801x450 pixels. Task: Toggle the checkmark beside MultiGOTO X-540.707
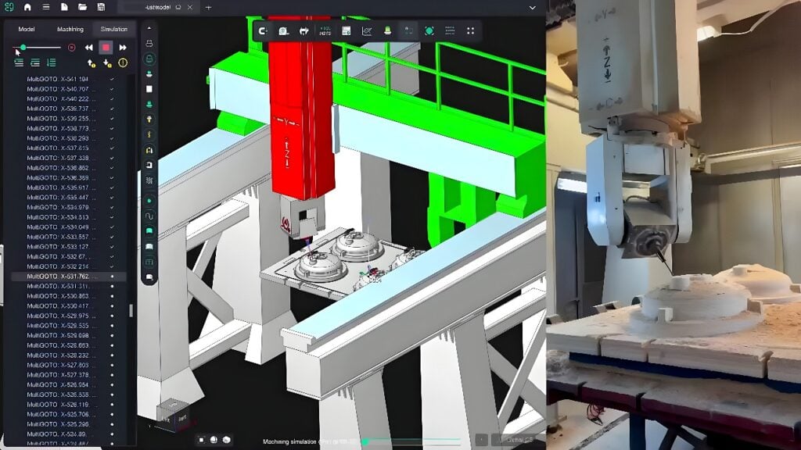pos(112,88)
